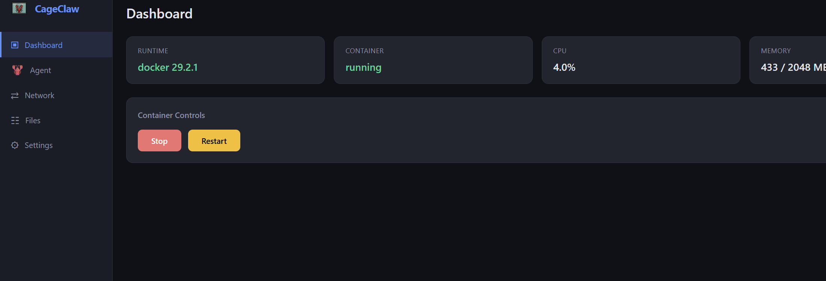826x281 pixels.
Task: Click the RUNTIME card showing docker 29.2.1
Action: click(x=225, y=60)
